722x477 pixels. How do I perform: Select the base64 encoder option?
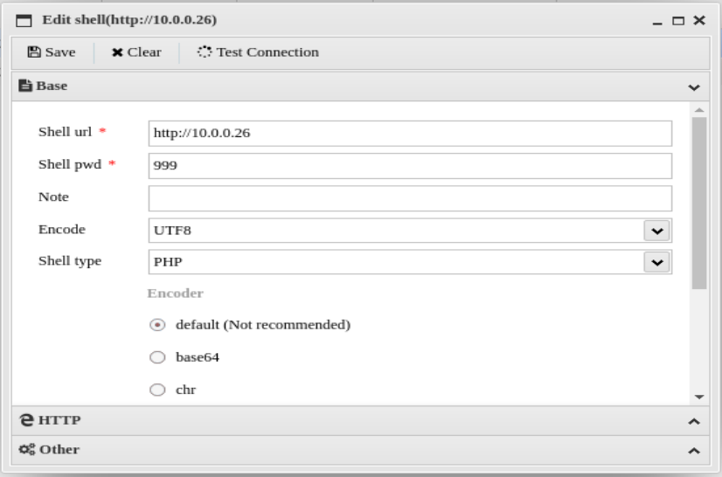[157, 357]
